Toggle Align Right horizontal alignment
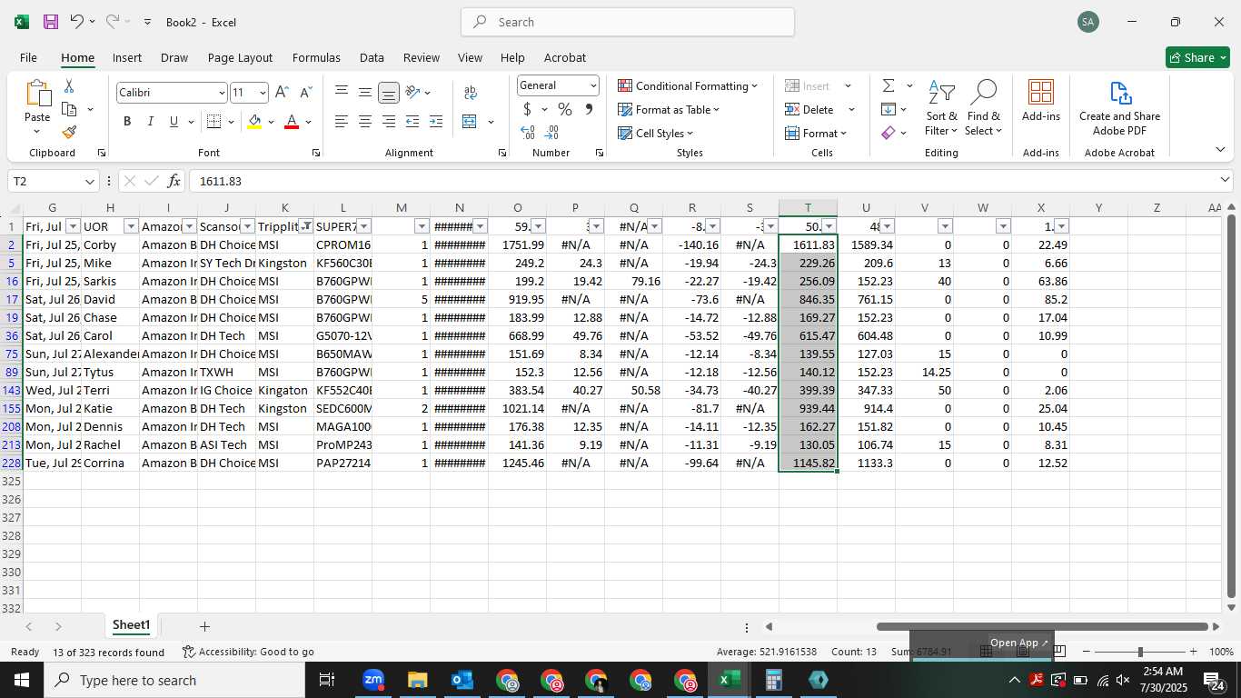 388,121
